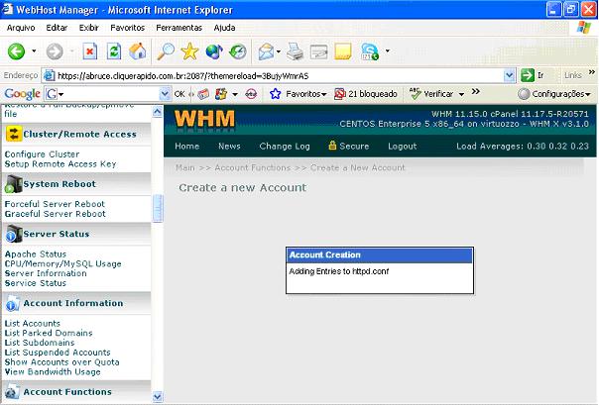Image resolution: width=599 pixels, height=405 pixels.
Task: Click the WHM Home link
Action: [x=187, y=147]
